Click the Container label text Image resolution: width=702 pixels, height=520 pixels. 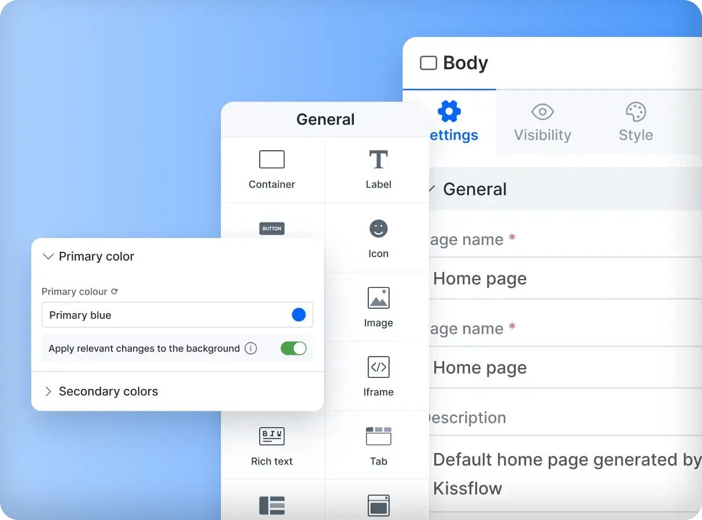click(272, 184)
